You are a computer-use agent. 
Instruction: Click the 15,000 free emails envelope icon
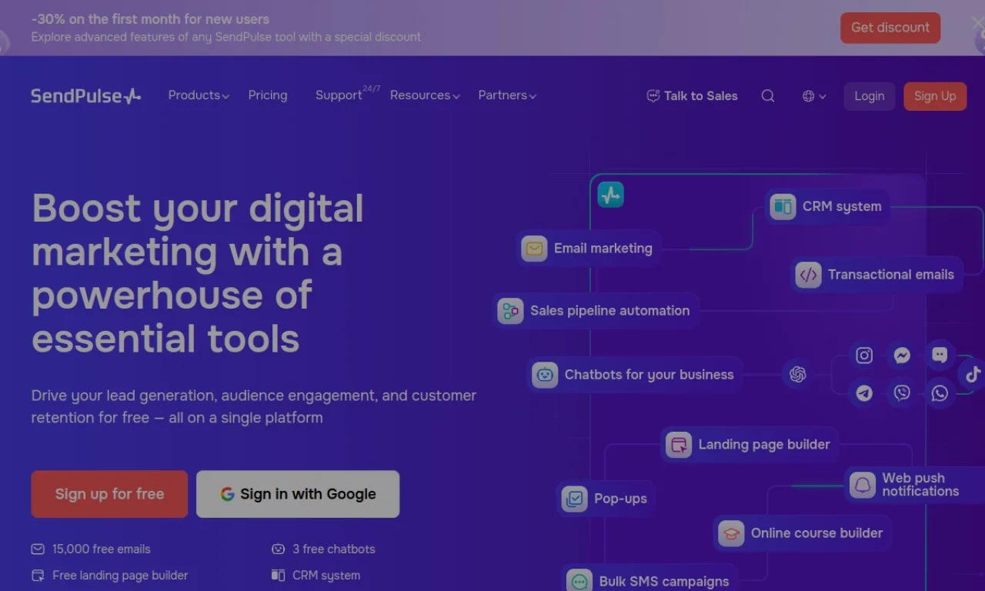click(38, 549)
